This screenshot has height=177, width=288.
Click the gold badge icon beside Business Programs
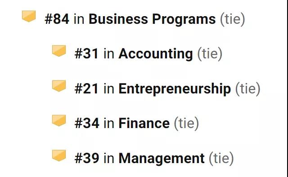(x=29, y=16)
